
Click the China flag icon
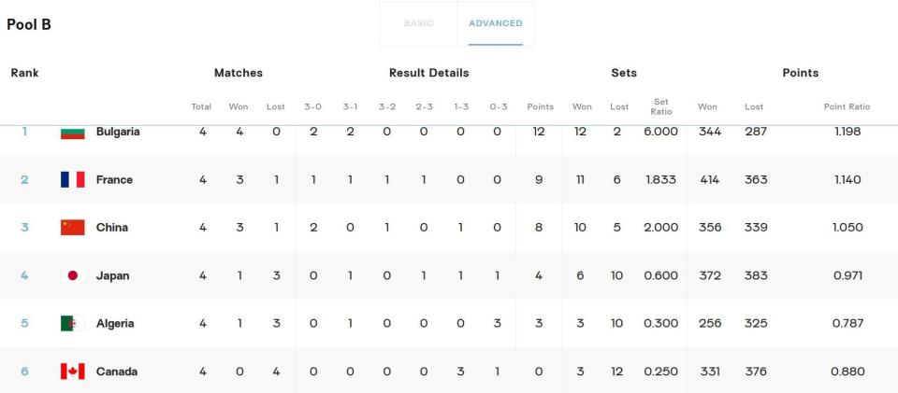coord(73,228)
